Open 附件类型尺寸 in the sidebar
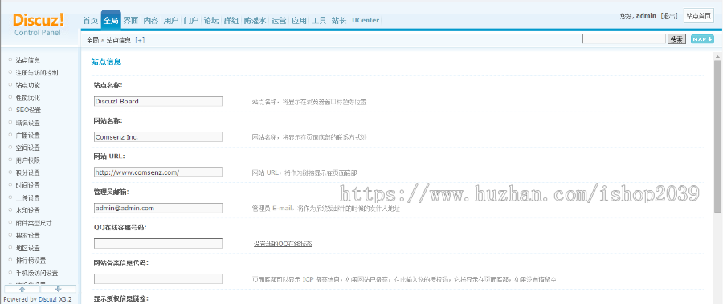Screen dimensions: 723x304 click(34, 223)
